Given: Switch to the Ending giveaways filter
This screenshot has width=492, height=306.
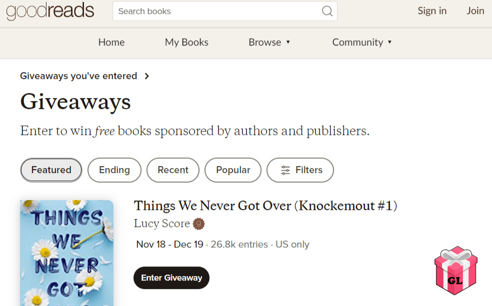Looking at the screenshot, I should pyautogui.click(x=114, y=170).
